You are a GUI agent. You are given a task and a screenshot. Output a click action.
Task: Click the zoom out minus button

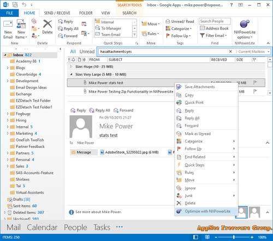[216, 237]
